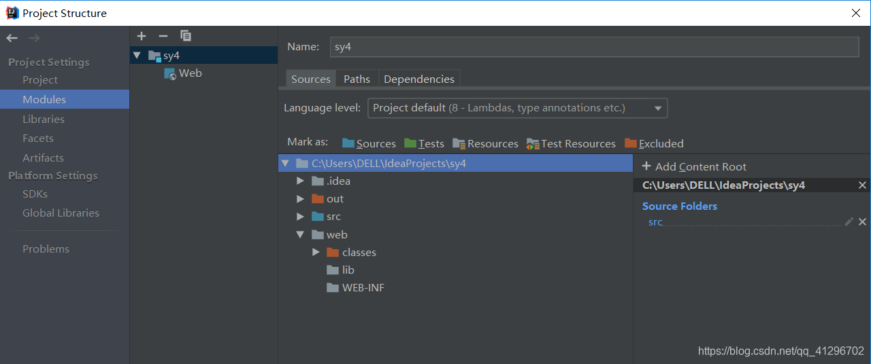Screen dimensions: 871x364
Task: Open Libraries settings
Action: coord(44,119)
